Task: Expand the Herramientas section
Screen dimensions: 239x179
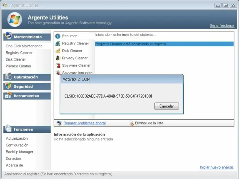Action: (27, 96)
